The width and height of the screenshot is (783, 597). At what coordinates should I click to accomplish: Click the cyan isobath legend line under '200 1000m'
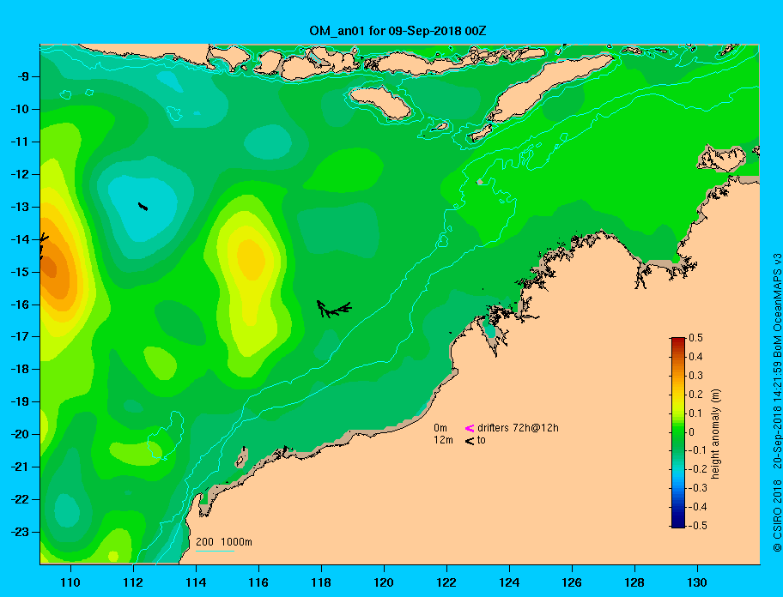pos(215,551)
